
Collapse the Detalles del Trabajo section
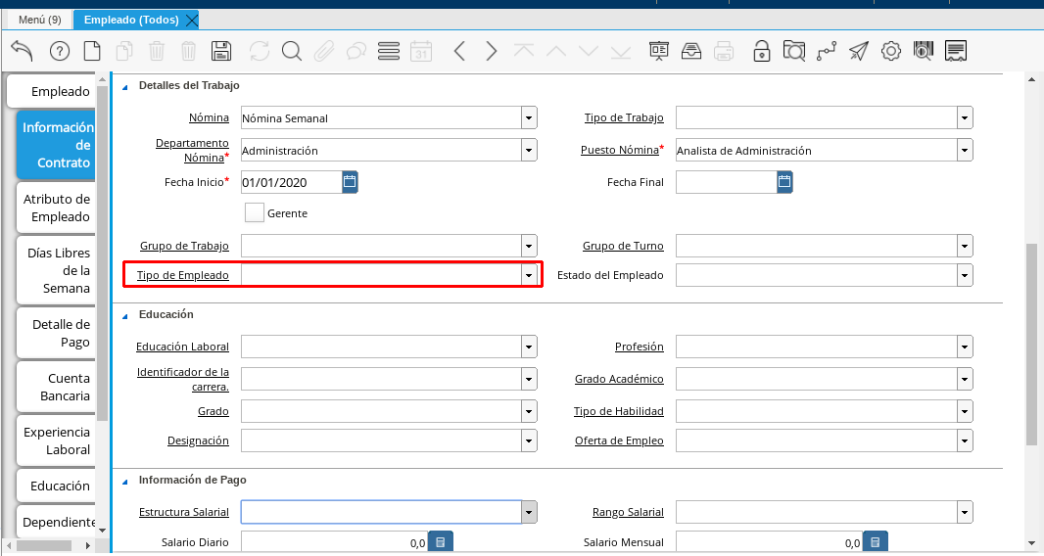coord(125,86)
